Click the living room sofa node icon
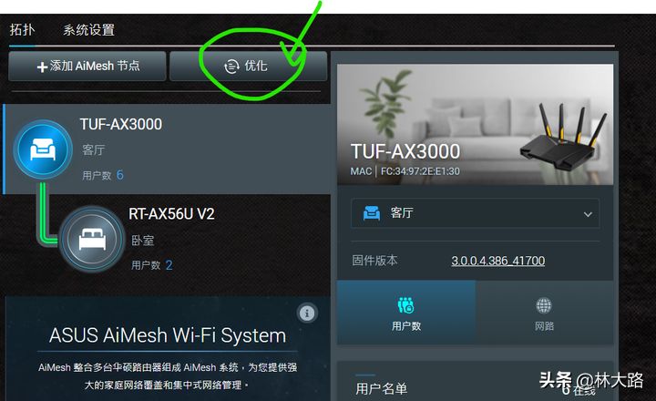 click(x=43, y=149)
